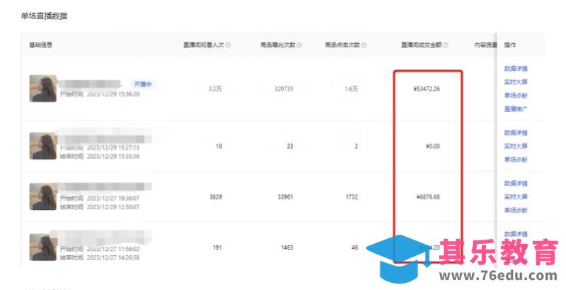This screenshot has width=566, height=290.
Task: Click 直播推广 for the currently live stream
Action: coord(515,109)
